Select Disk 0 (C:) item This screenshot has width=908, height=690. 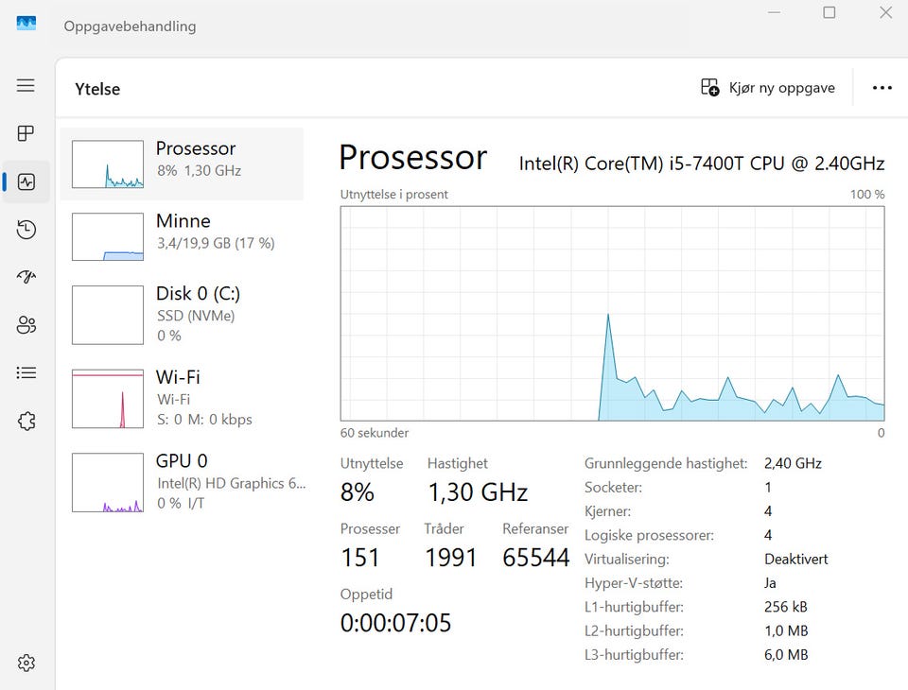click(x=182, y=315)
